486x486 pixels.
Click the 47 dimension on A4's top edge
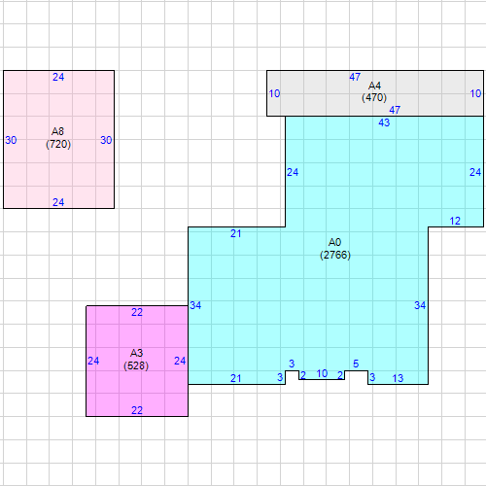click(355, 77)
